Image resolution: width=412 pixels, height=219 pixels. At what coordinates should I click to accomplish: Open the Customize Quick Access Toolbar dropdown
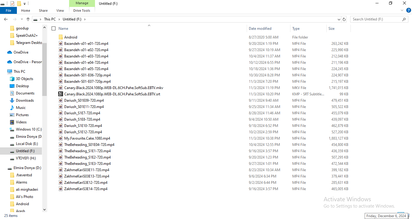point(24,4)
